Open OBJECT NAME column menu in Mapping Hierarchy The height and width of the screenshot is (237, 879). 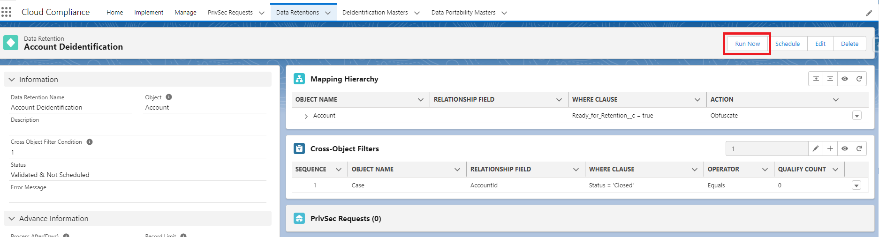coord(421,100)
